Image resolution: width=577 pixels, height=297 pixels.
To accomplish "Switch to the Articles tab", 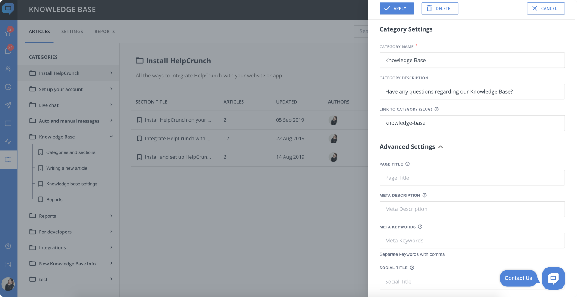I will point(39,31).
